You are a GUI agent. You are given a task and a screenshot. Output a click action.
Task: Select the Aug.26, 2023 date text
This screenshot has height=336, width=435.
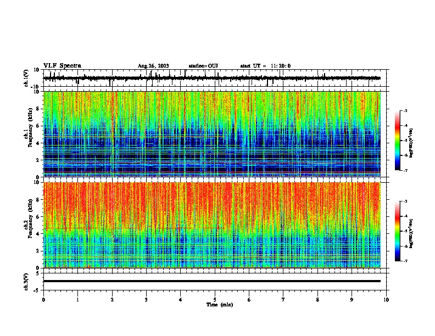153,66
